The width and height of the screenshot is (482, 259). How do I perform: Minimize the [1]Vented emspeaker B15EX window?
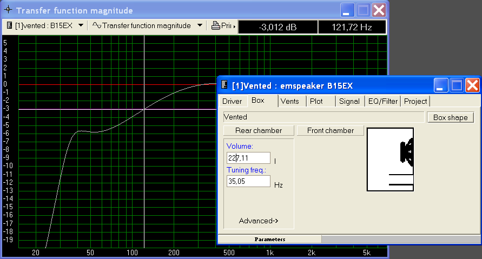pos(441,85)
